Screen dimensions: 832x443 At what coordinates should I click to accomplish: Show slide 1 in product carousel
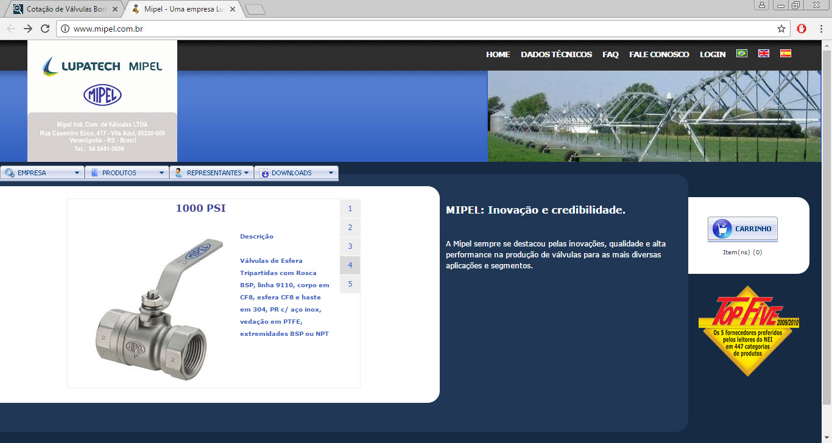coord(350,209)
